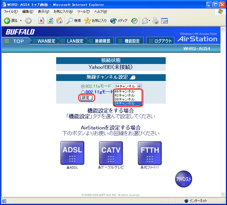The width and height of the screenshot is (227, 205).
Task: Click the page scrollbar down arrow
Action: coord(223,194)
